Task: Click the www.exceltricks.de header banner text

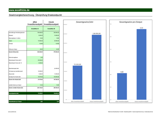Action: point(19,10)
